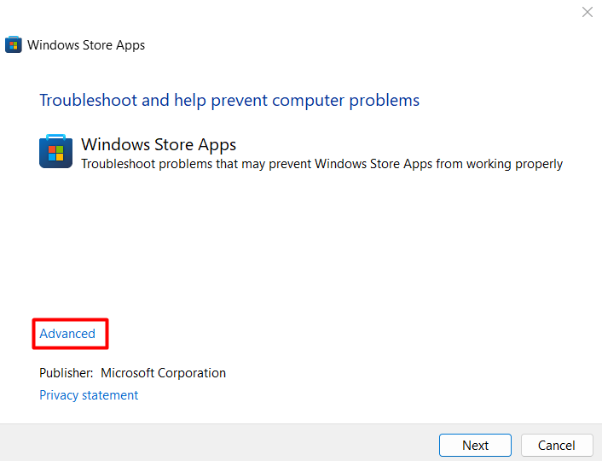
Task: Click the 'Publisher:' label
Action: (x=66, y=373)
